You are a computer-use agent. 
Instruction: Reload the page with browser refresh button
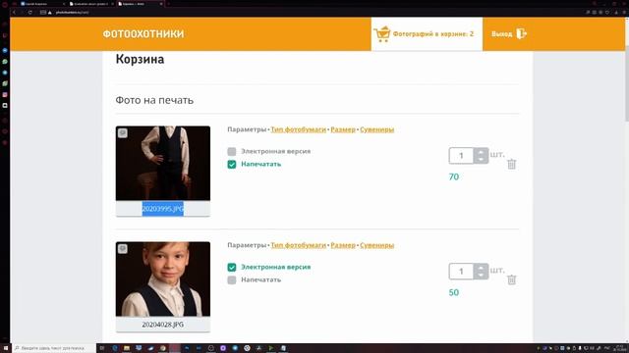[30, 13]
